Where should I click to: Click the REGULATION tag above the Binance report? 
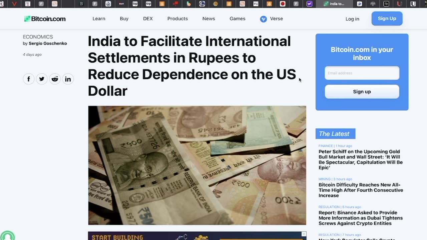tap(329, 207)
